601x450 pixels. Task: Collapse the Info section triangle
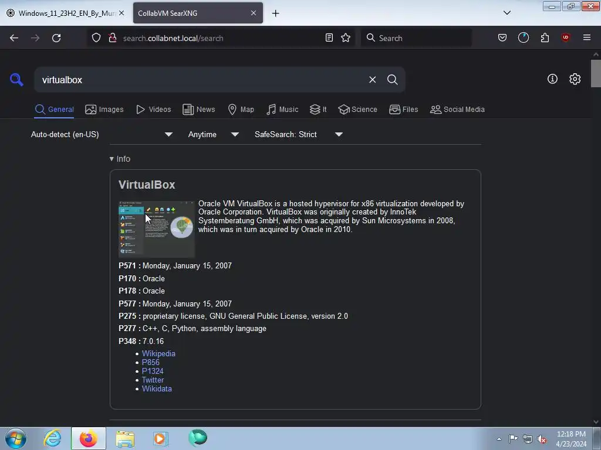112,159
